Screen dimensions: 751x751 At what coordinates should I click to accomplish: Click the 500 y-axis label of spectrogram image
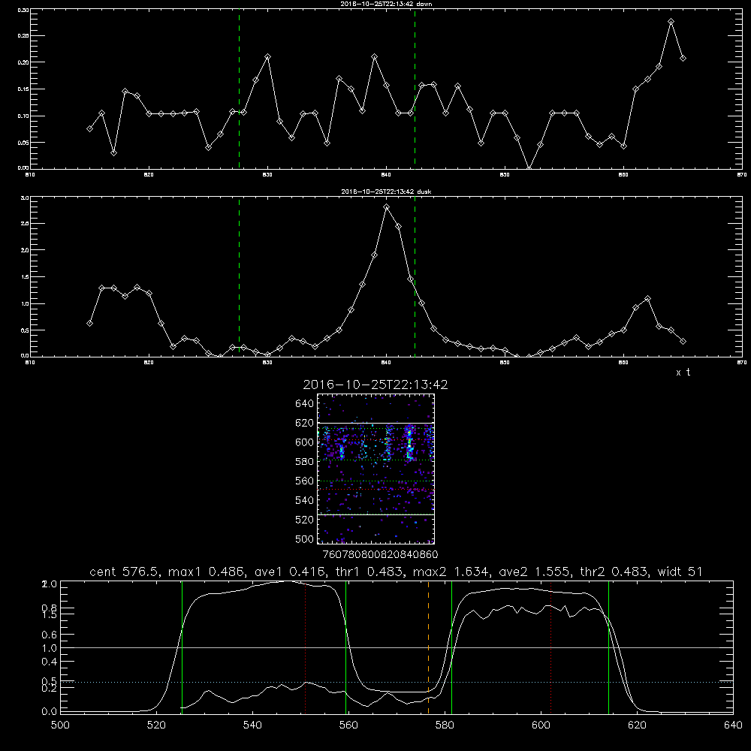[x=305, y=539]
